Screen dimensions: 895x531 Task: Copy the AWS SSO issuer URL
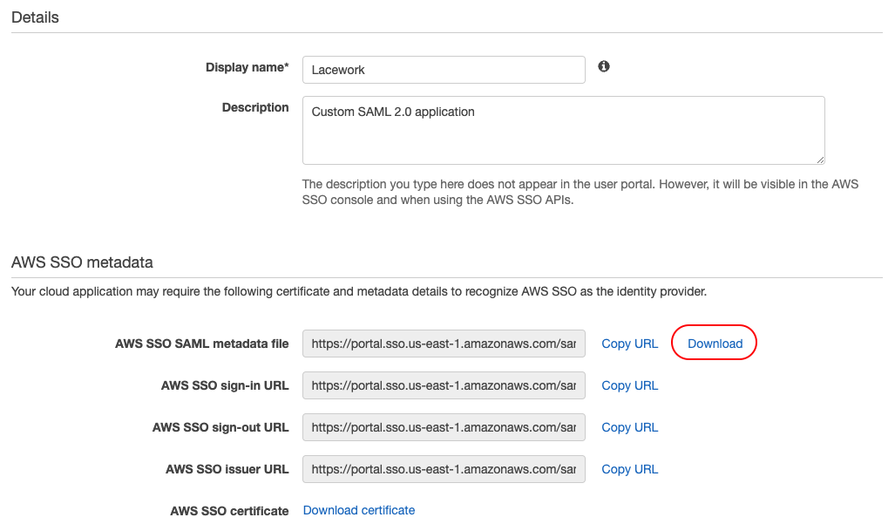point(629,469)
